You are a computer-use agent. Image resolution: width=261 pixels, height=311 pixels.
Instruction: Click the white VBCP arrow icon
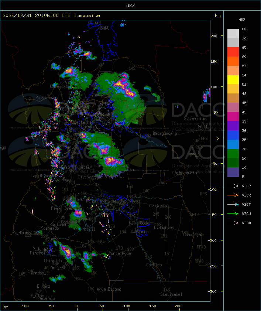pos(233,186)
